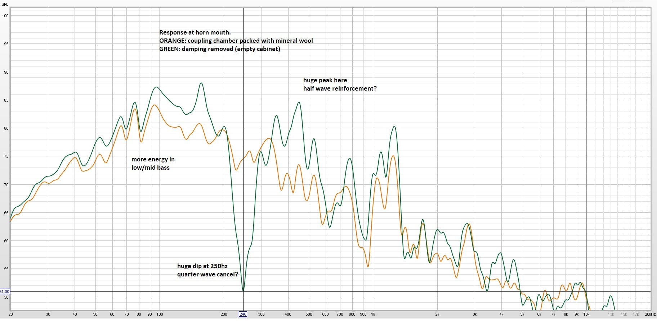Click the "SPL" axis title
661x321 pixels.
click(5, 4)
